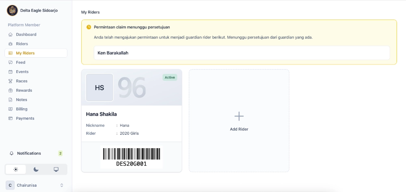Switch to light theme mode
Image resolution: width=406 pixels, height=192 pixels.
point(16,170)
